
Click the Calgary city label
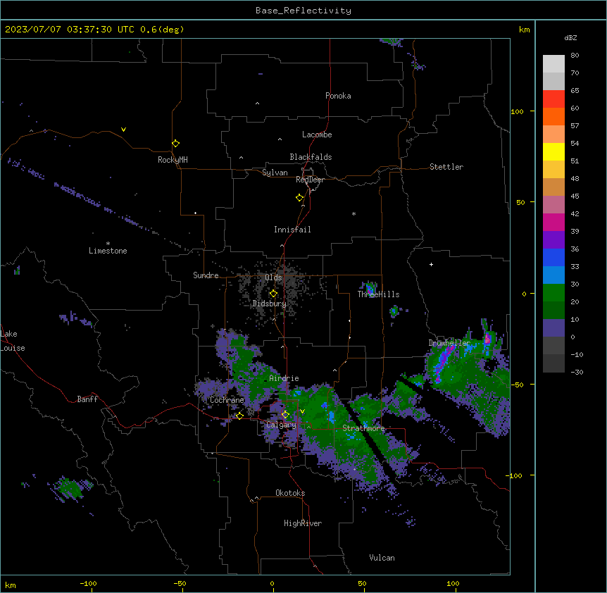point(281,425)
